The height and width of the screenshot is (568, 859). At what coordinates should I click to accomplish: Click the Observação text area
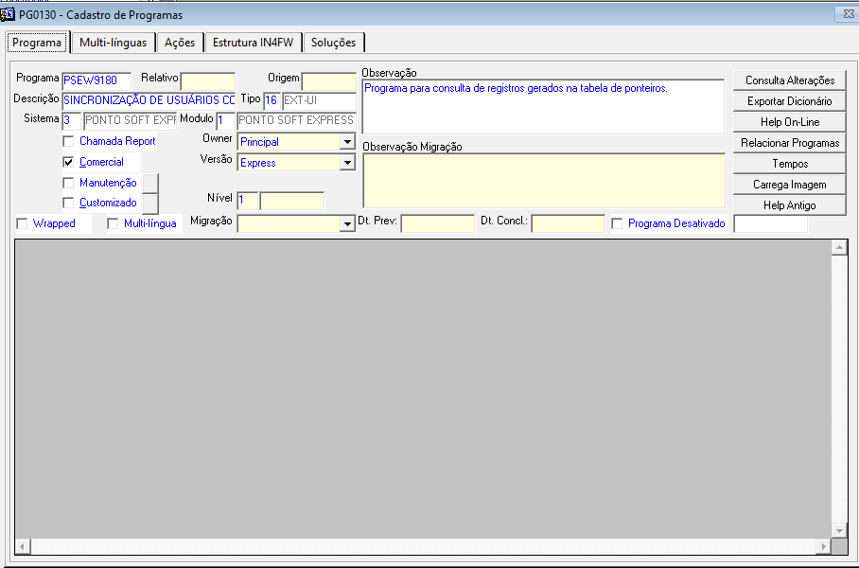[x=543, y=107]
